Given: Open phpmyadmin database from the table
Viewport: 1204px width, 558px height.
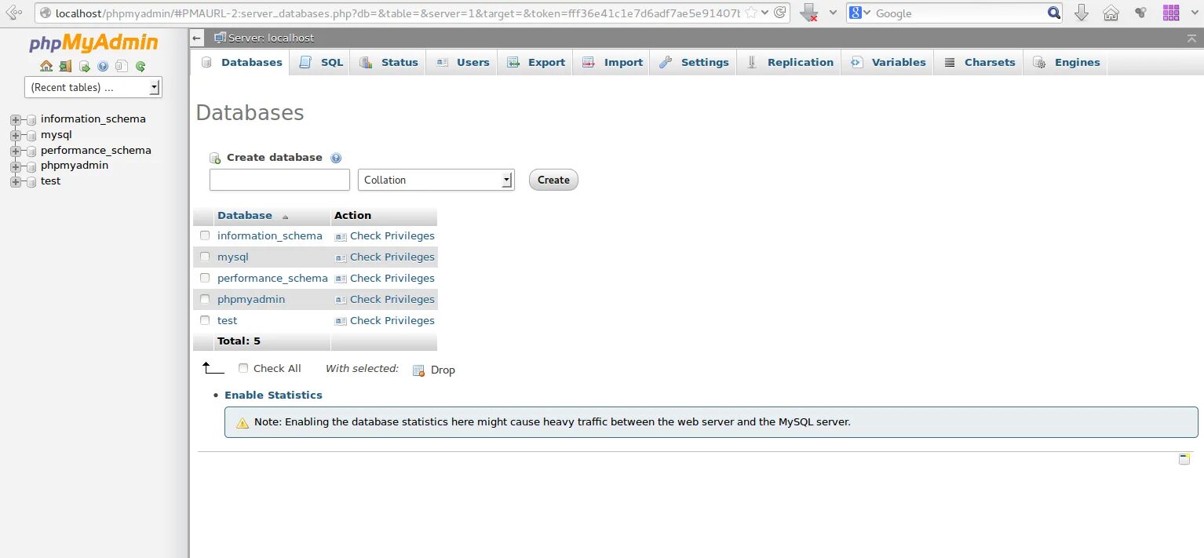Looking at the screenshot, I should tap(251, 299).
